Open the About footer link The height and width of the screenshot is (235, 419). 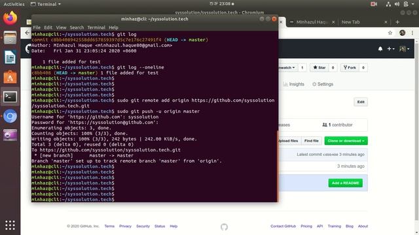[363, 227]
